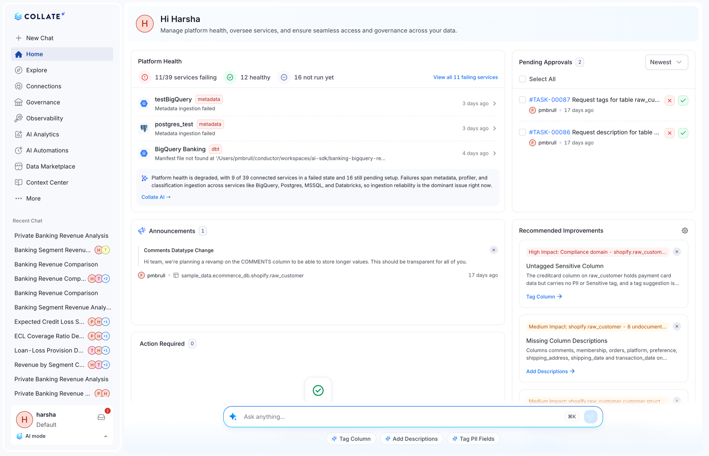Open Revenue by Segment C... recent chat
This screenshot has height=456, width=709.
62,365
